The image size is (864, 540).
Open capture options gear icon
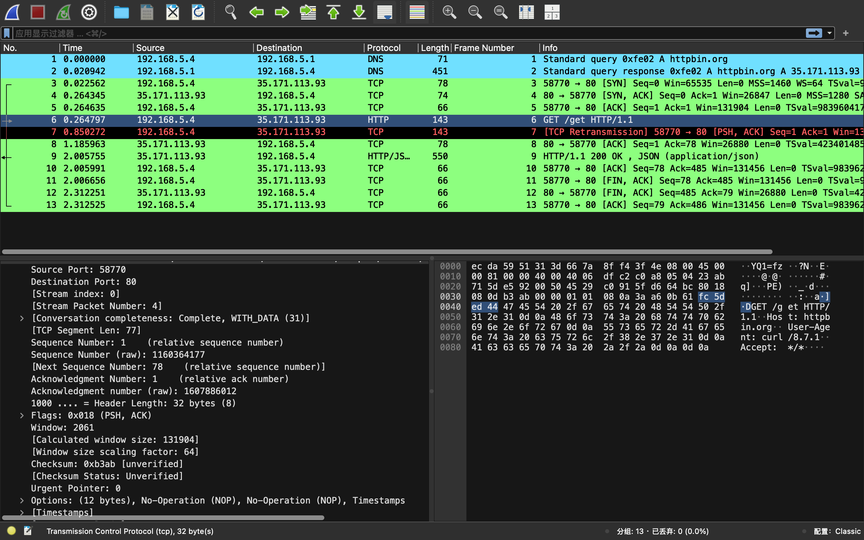coord(89,12)
